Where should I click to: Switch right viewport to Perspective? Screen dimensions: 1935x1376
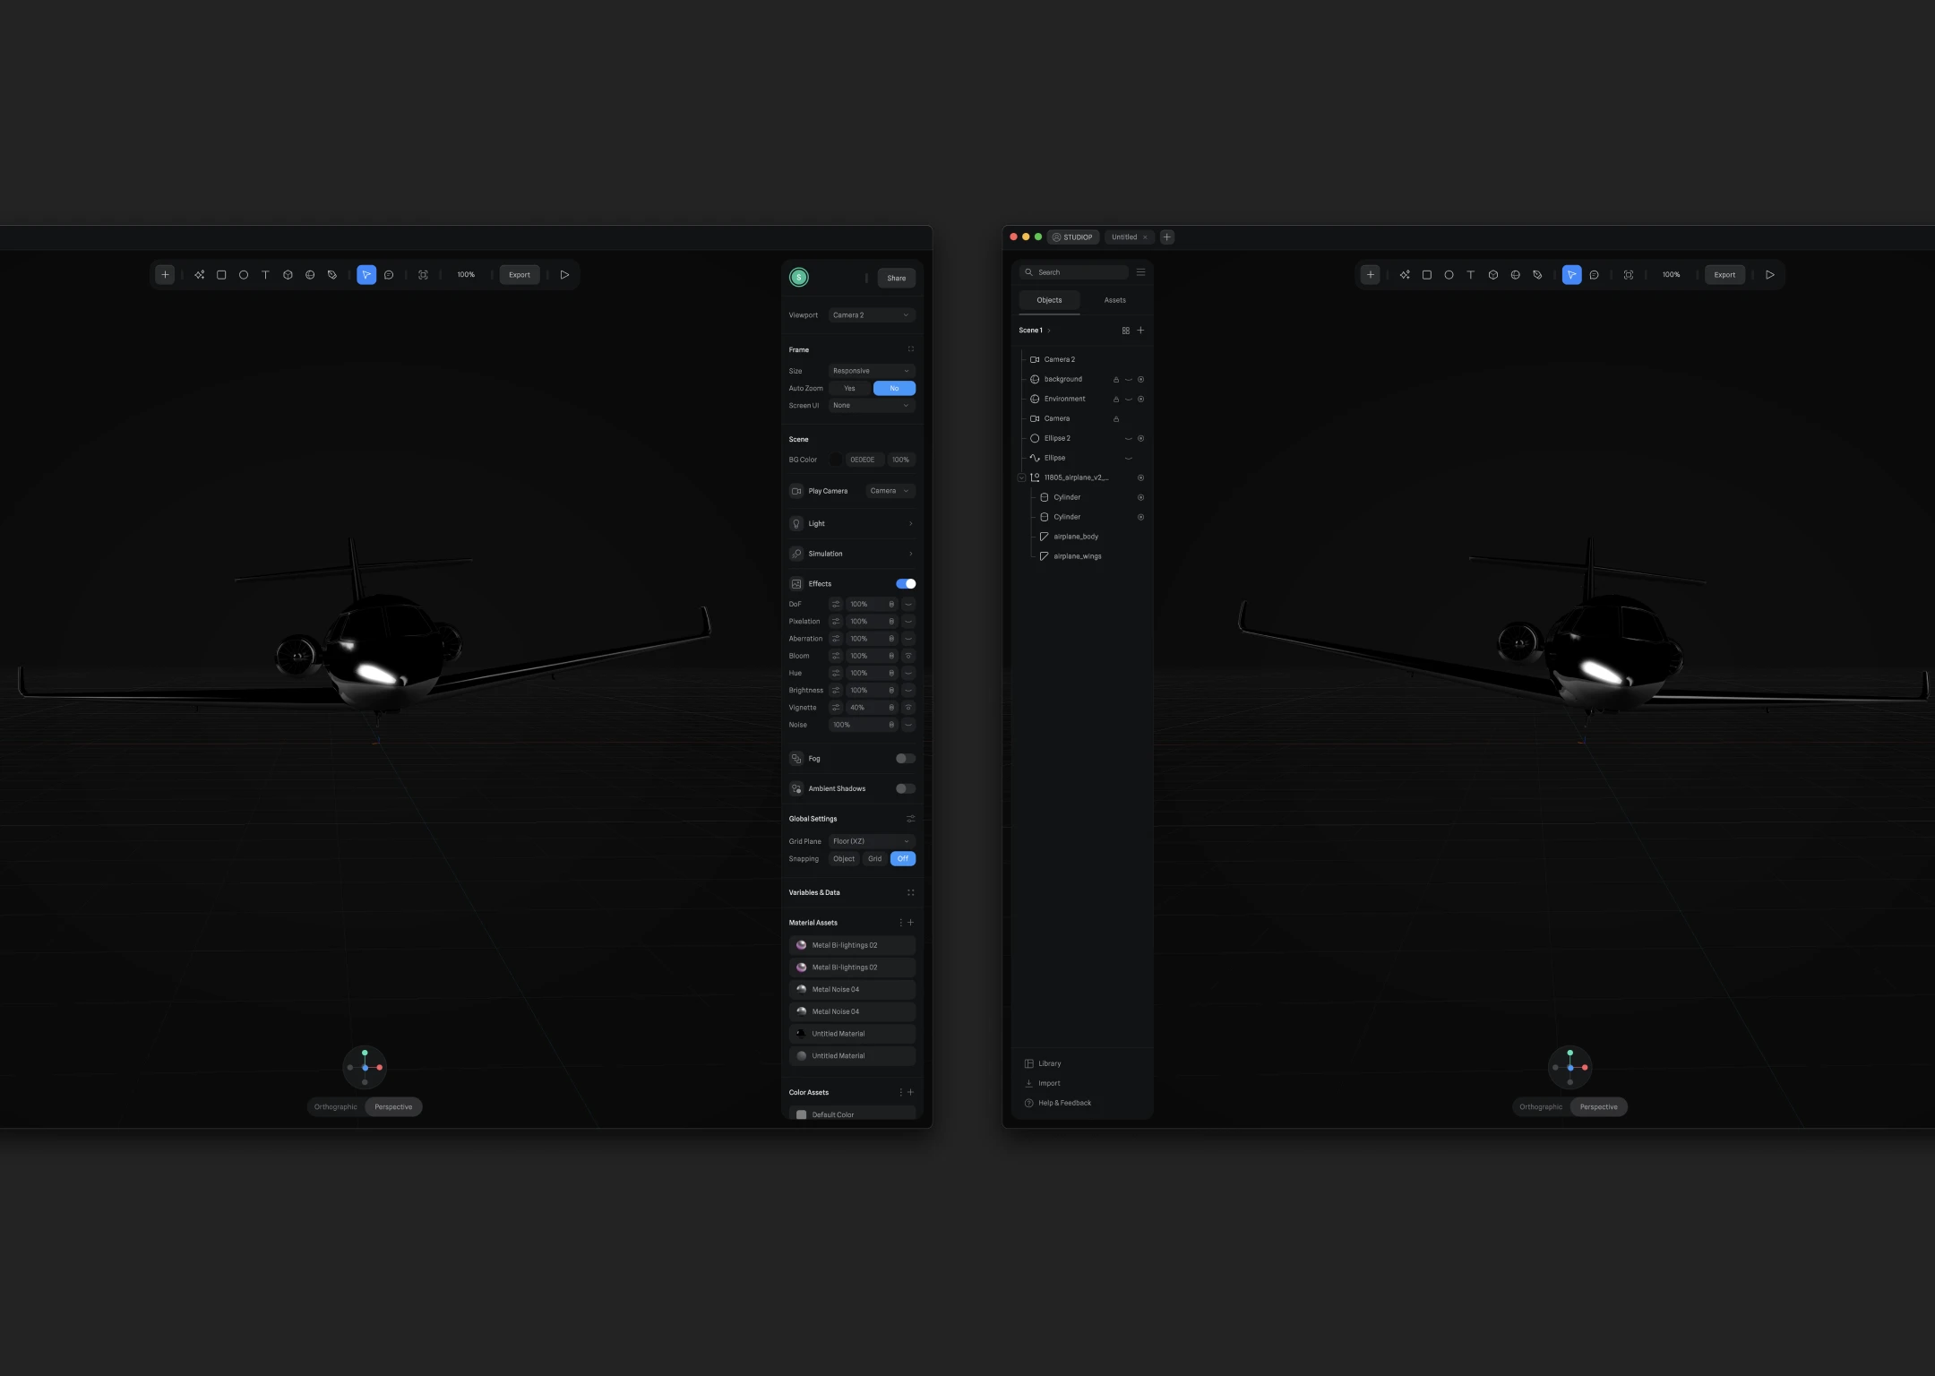pos(1599,1107)
